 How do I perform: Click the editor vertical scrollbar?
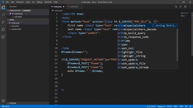click(x=192, y=34)
